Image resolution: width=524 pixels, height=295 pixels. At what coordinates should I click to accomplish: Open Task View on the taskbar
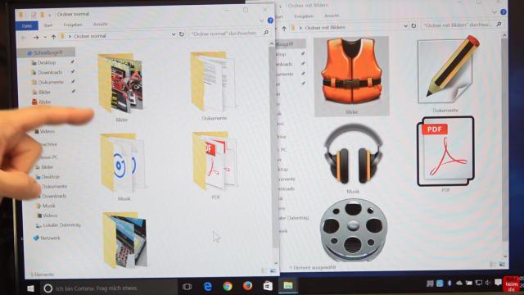(x=187, y=287)
